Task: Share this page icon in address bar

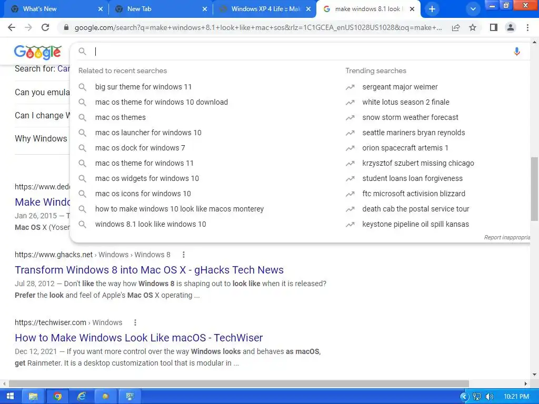Action: [456, 27]
